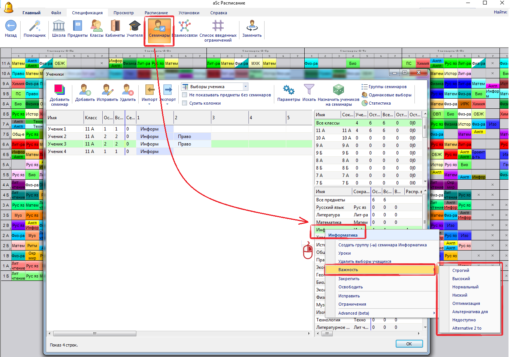This screenshot has width=510, height=357.
Task: Click Добавить семинар icon
Action: pos(60,90)
